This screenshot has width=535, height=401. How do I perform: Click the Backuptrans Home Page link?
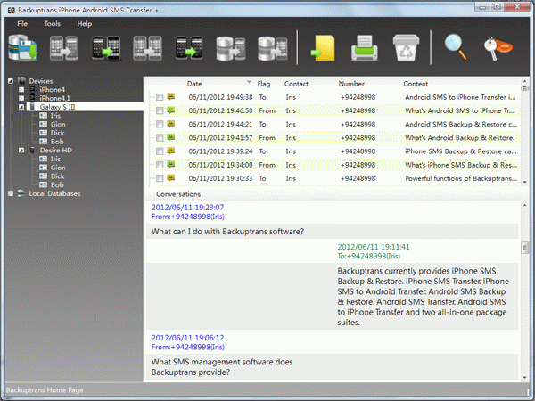pyautogui.click(x=45, y=390)
